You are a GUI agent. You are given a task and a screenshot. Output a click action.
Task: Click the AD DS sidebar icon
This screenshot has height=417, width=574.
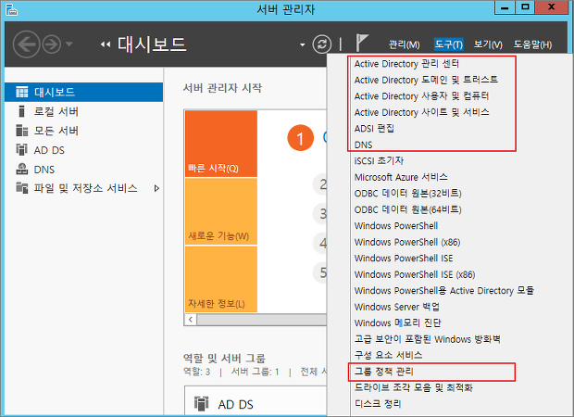(x=22, y=149)
